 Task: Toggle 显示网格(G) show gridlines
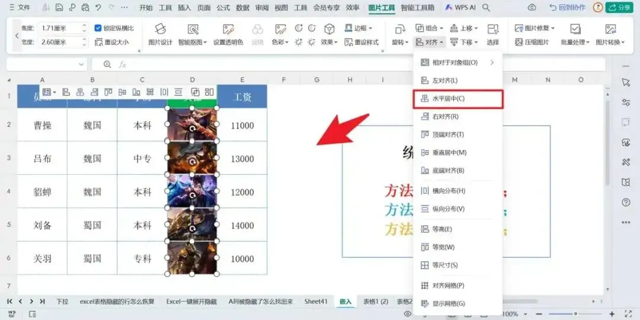click(458, 303)
